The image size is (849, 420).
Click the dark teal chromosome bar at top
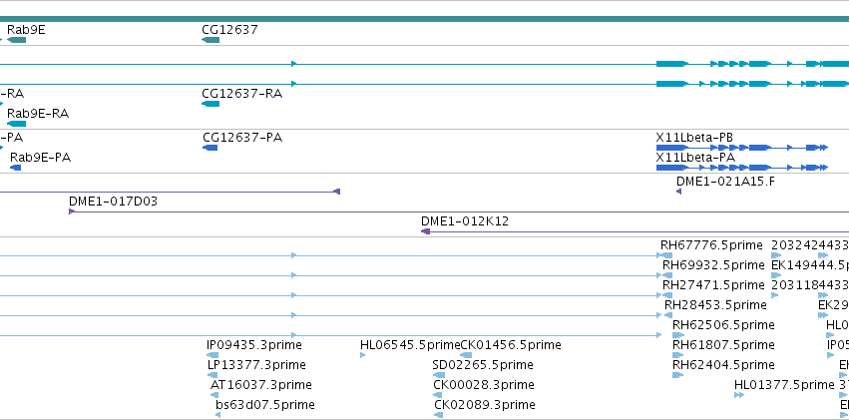click(425, 19)
